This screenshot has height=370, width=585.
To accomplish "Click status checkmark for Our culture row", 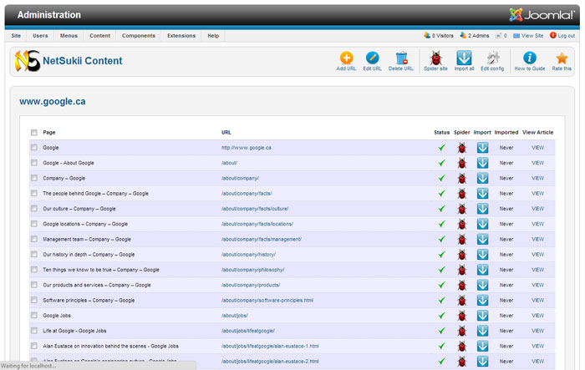I will coord(442,209).
